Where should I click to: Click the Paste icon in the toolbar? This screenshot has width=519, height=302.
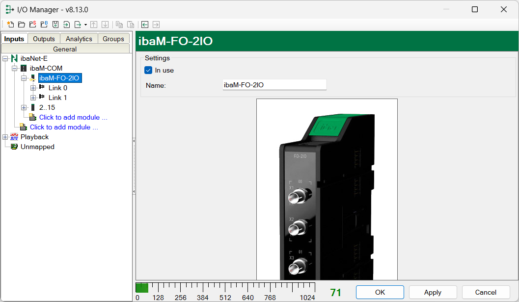click(131, 25)
